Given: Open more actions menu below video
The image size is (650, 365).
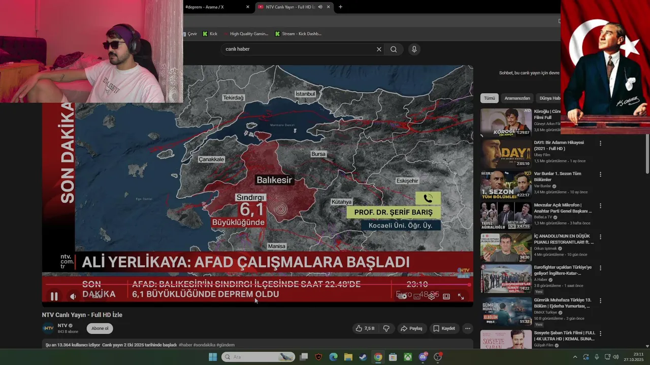Looking at the screenshot, I should point(468,328).
